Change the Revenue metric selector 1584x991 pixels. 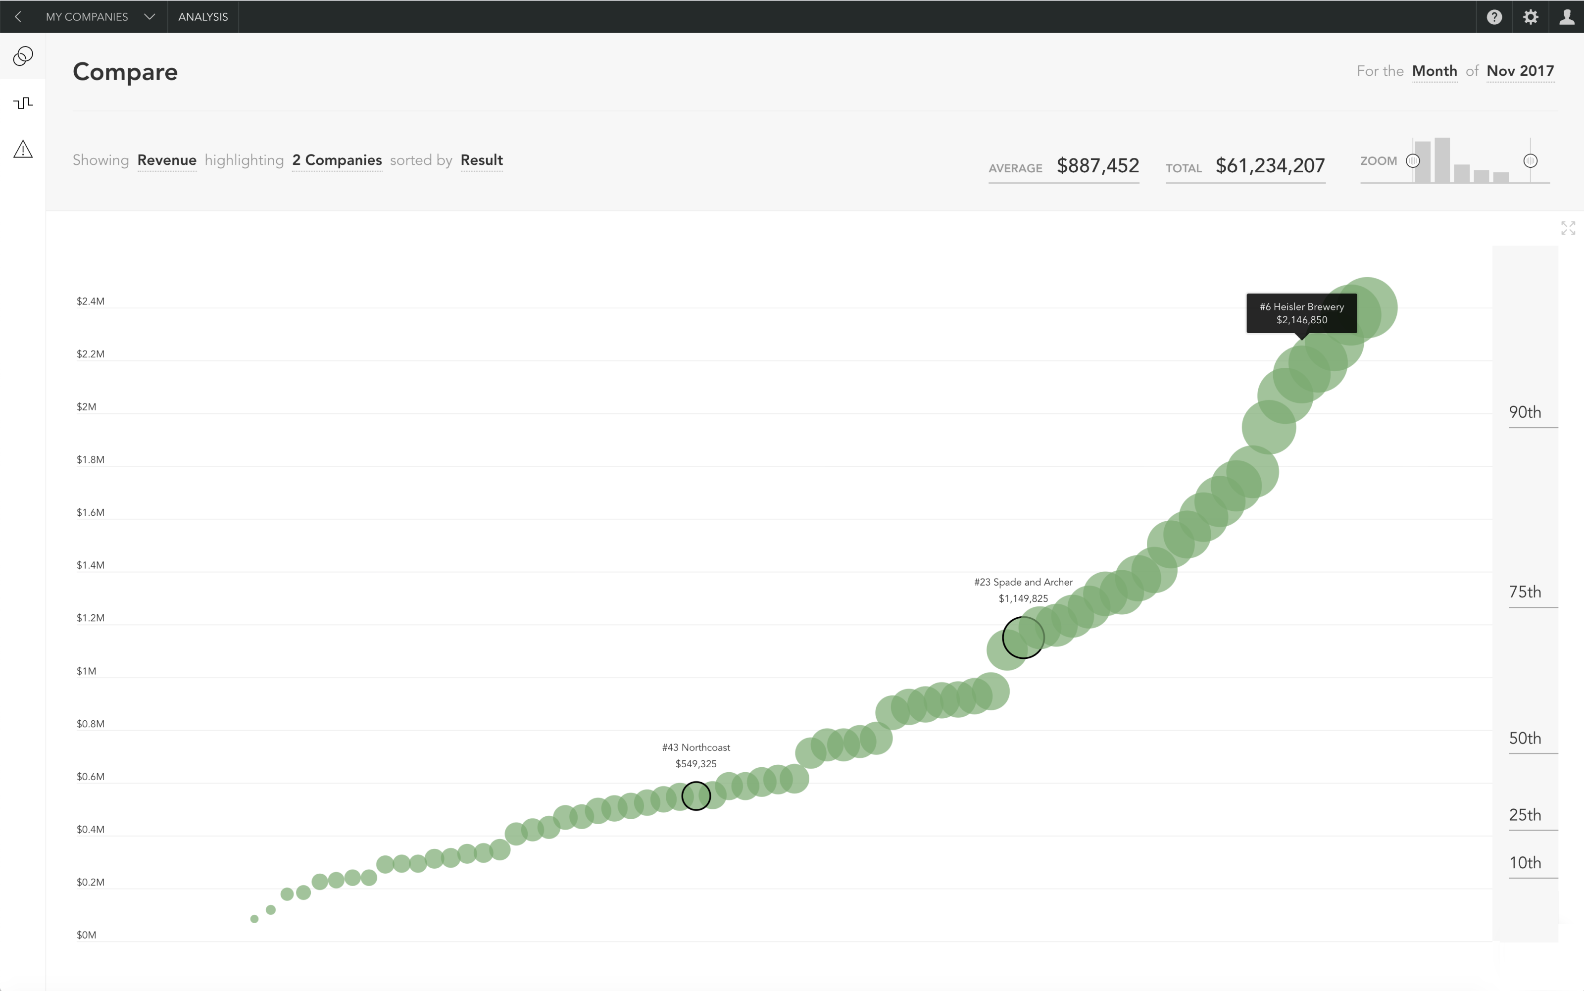click(167, 160)
